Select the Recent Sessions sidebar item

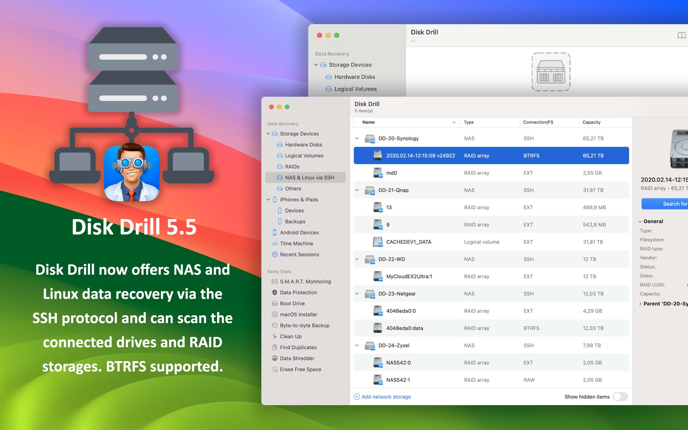300,254
